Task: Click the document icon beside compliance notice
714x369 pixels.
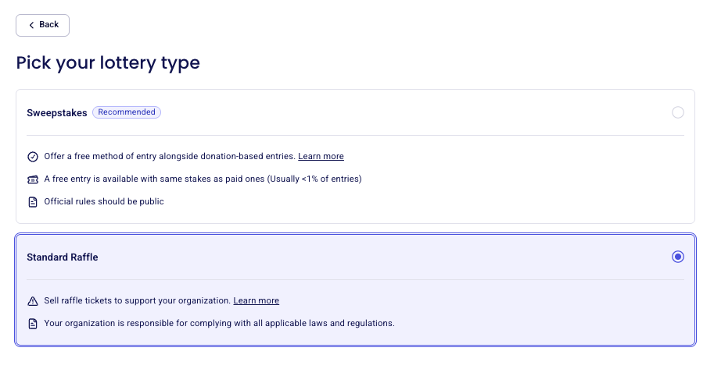Action: [33, 324]
